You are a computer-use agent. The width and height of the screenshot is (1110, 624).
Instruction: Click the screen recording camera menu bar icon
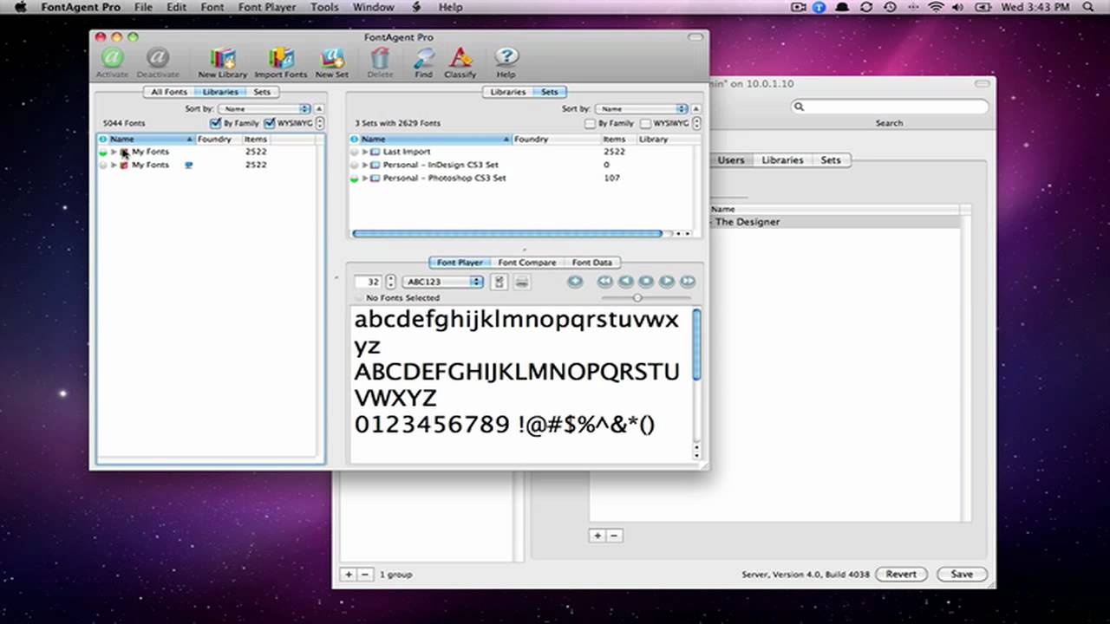[800, 8]
